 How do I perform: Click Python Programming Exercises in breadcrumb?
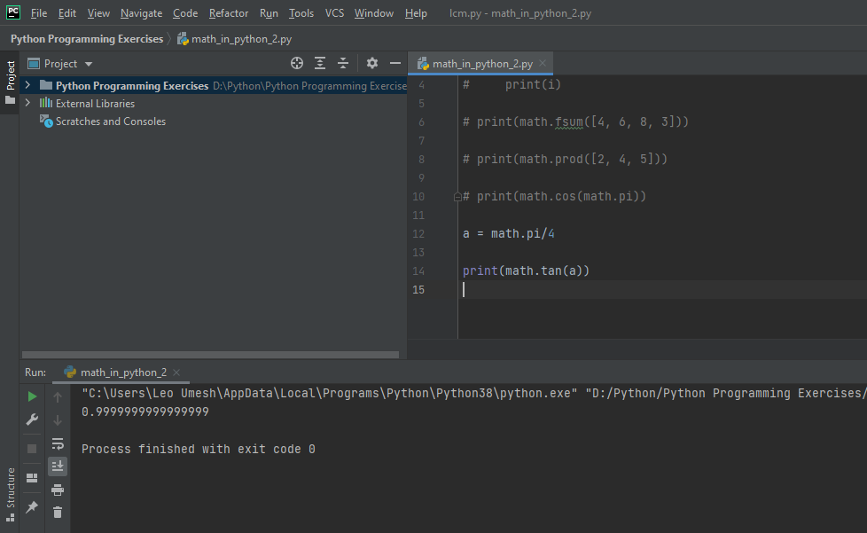(87, 39)
